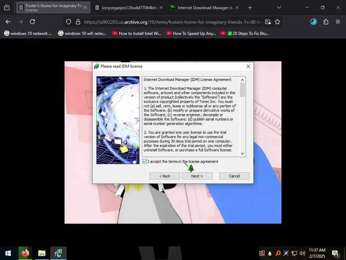The height and width of the screenshot is (260, 346).
Task: Open 'How to Install Intel Wi...' bookmark
Action: click(137, 34)
